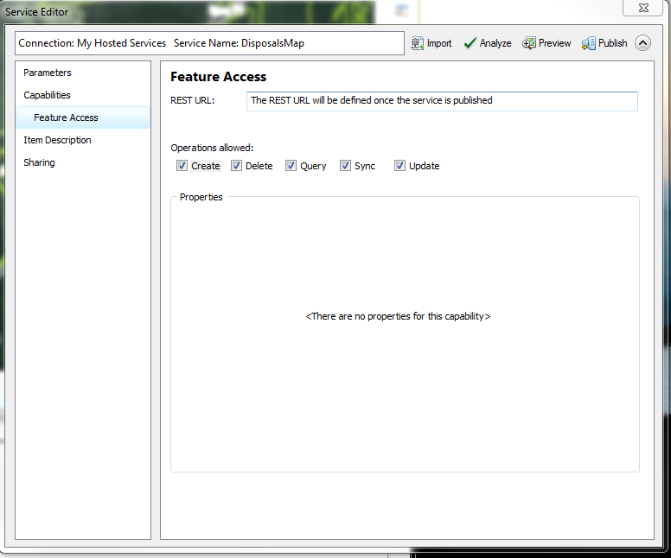Uncheck the Create operation checkbox
Viewport: 671px width, 558px height.
182,166
